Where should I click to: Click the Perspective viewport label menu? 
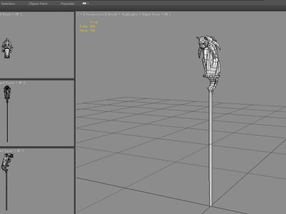[x=95, y=14]
